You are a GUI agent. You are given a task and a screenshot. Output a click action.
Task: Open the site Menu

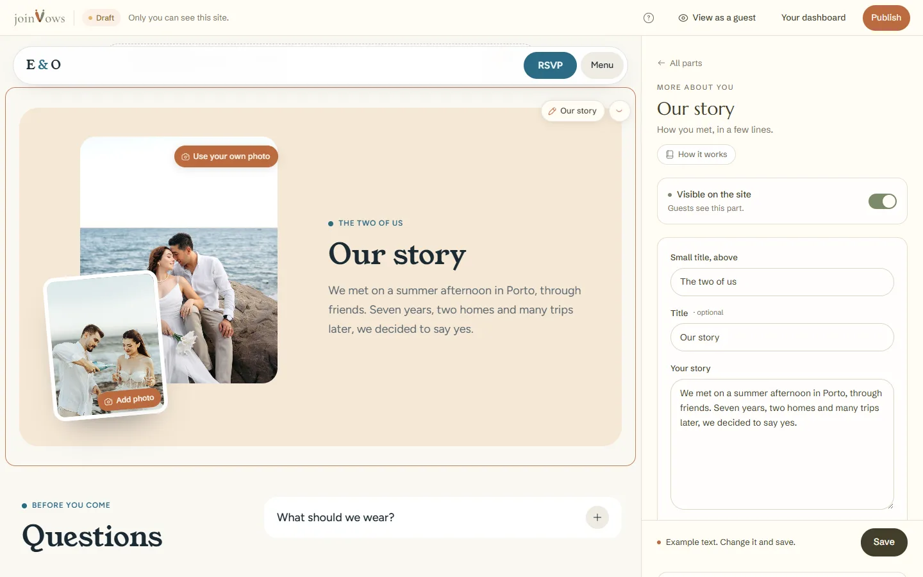[x=602, y=65]
